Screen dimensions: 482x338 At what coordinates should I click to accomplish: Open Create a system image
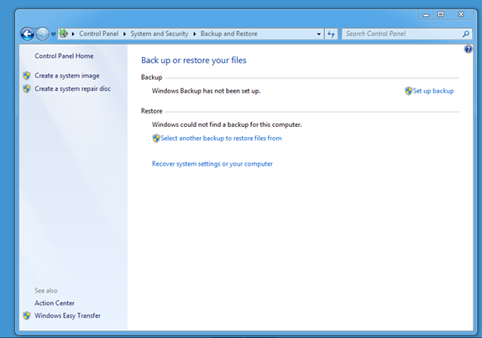[67, 76]
